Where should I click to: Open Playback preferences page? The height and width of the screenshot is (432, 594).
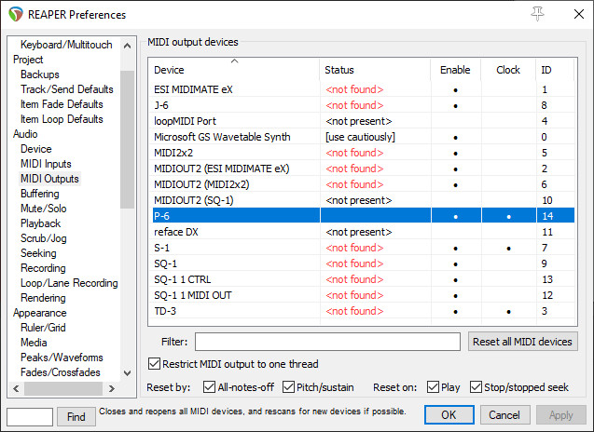click(40, 223)
